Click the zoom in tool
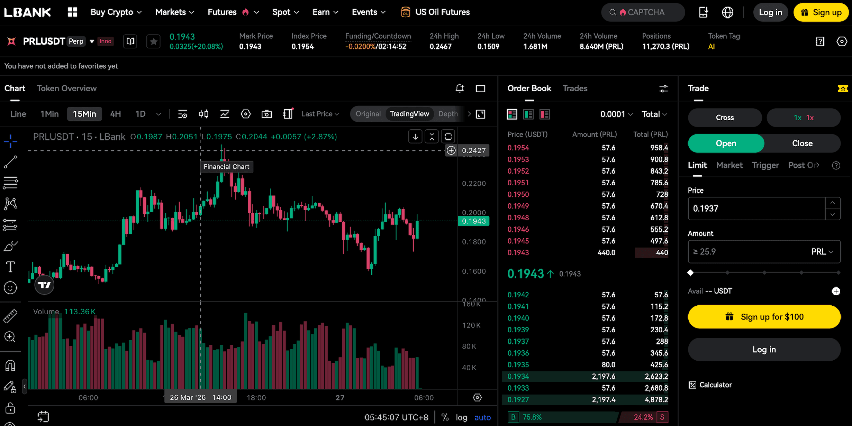The width and height of the screenshot is (852, 426). pos(10,337)
